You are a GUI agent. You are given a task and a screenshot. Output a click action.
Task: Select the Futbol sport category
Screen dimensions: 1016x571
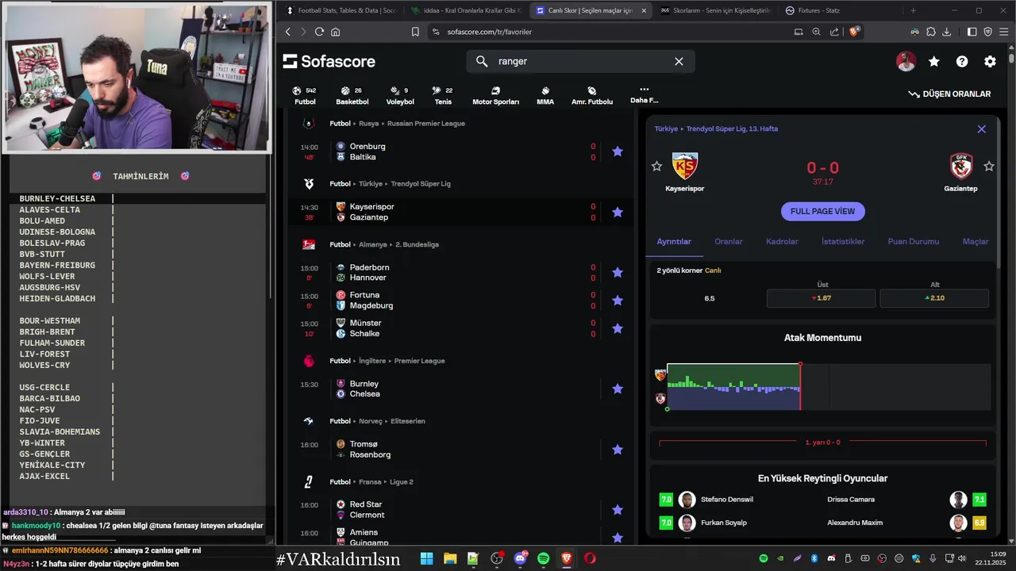[x=305, y=95]
